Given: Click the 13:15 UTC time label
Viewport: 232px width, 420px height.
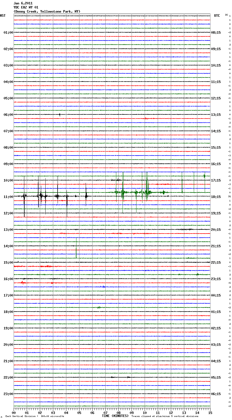Looking at the screenshot, I should tap(216, 115).
